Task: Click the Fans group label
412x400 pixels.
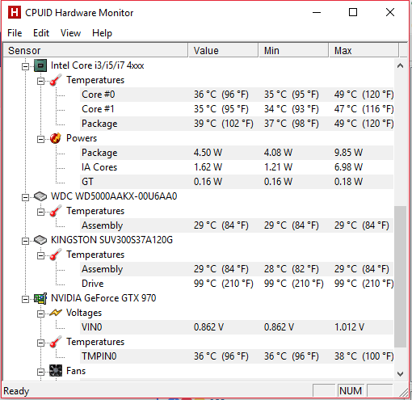Action: tap(76, 371)
